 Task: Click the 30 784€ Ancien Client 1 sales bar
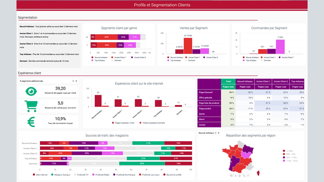pos(188,46)
